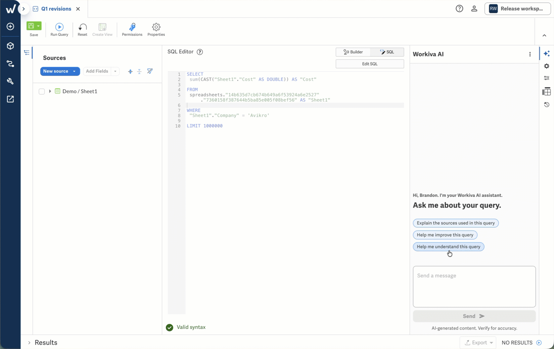Click the Send button
The image size is (554, 349).
(474, 316)
